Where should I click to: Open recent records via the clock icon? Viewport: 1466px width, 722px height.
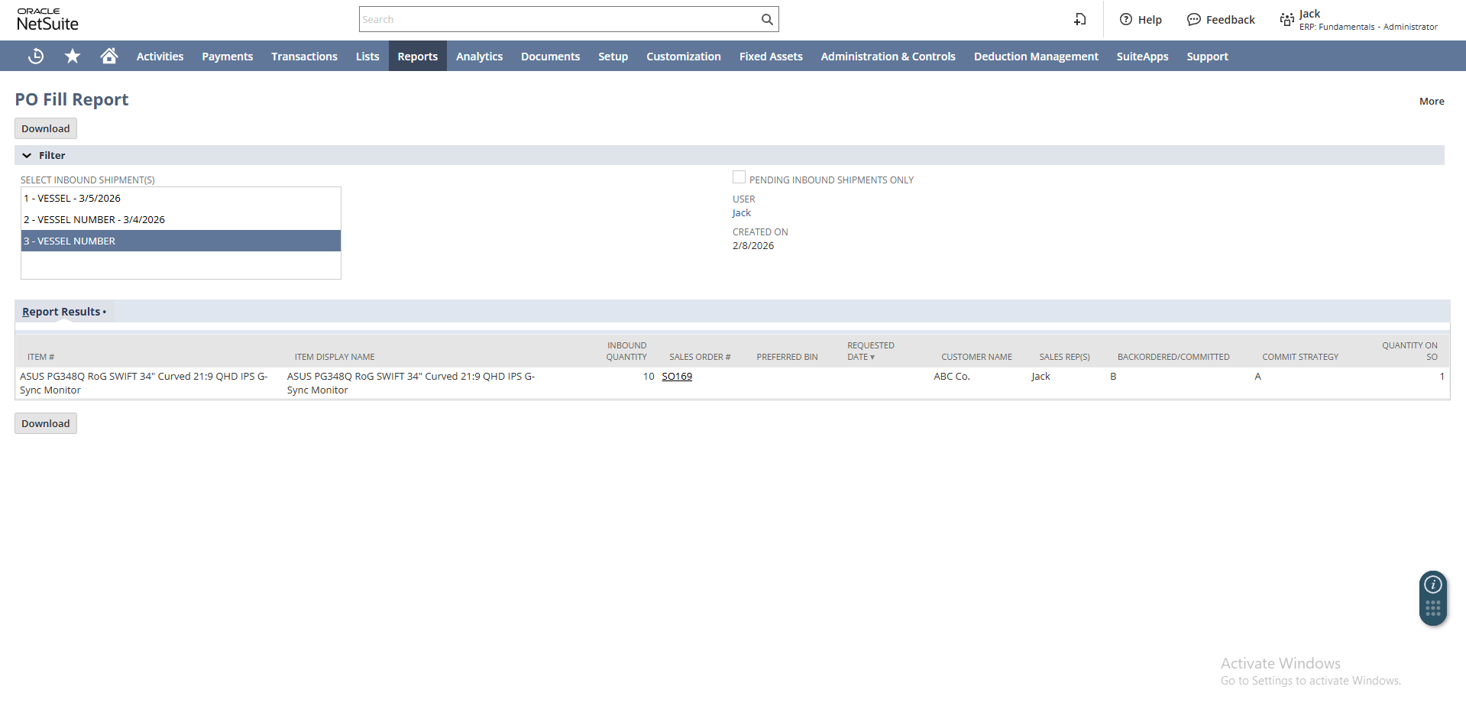pos(35,56)
